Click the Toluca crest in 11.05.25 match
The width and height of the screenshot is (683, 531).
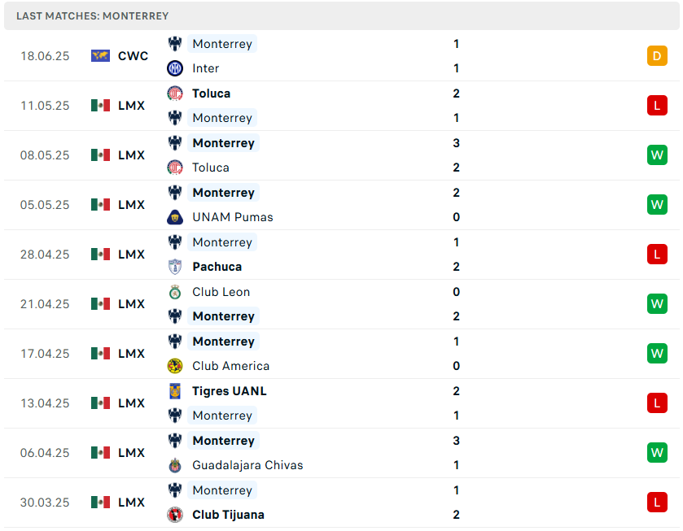(175, 94)
